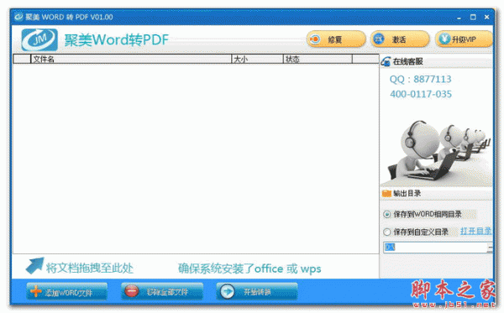Close the 聚美 WORD 转 PDF window

[487, 17]
